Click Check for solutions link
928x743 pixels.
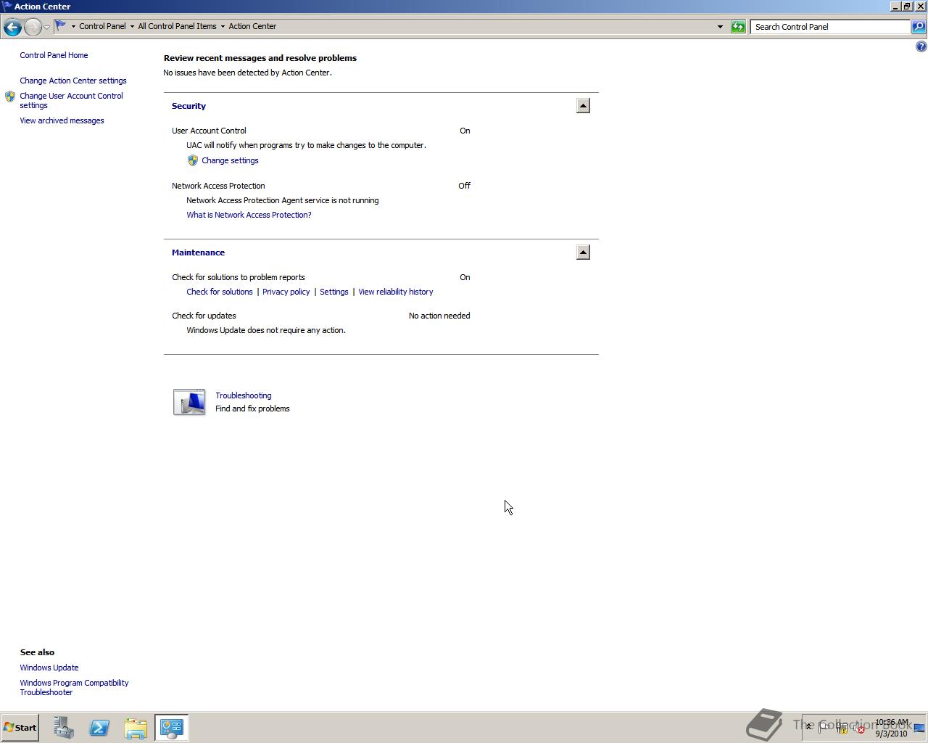point(220,292)
